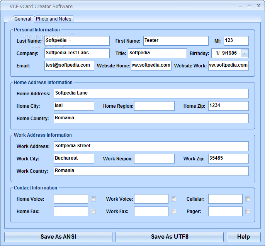Image resolution: width=265 pixels, height=246 pixels.
Task: Select the Website Home field
Action: coord(151,65)
